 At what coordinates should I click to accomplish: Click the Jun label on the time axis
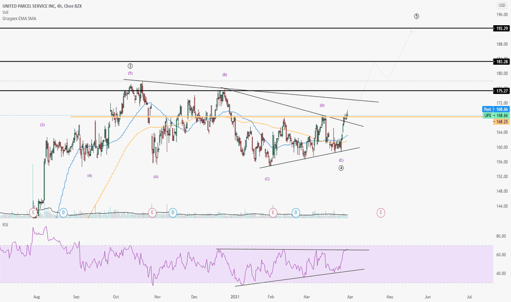pos(428,297)
